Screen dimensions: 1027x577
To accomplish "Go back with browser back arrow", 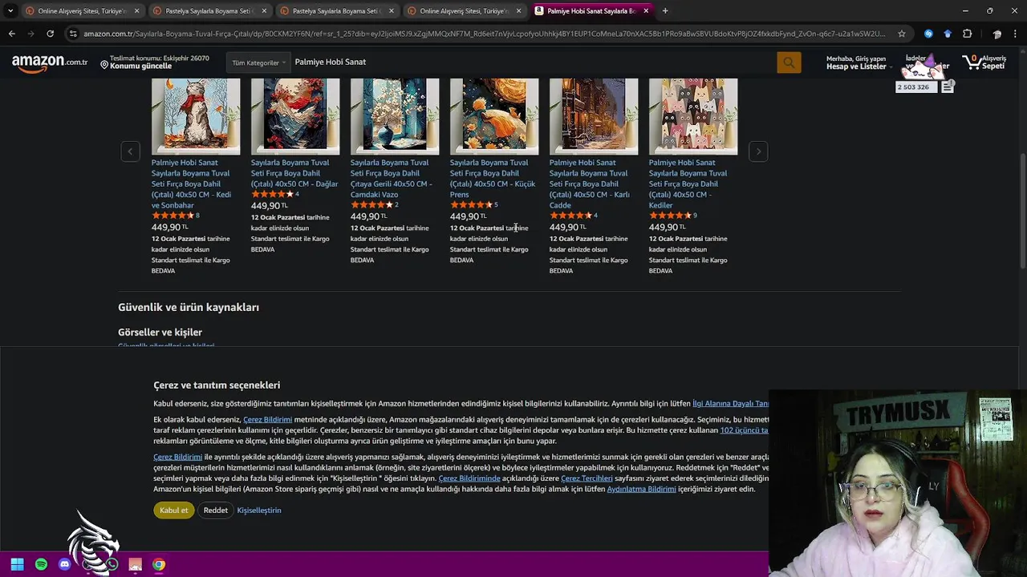I will (x=12, y=34).
